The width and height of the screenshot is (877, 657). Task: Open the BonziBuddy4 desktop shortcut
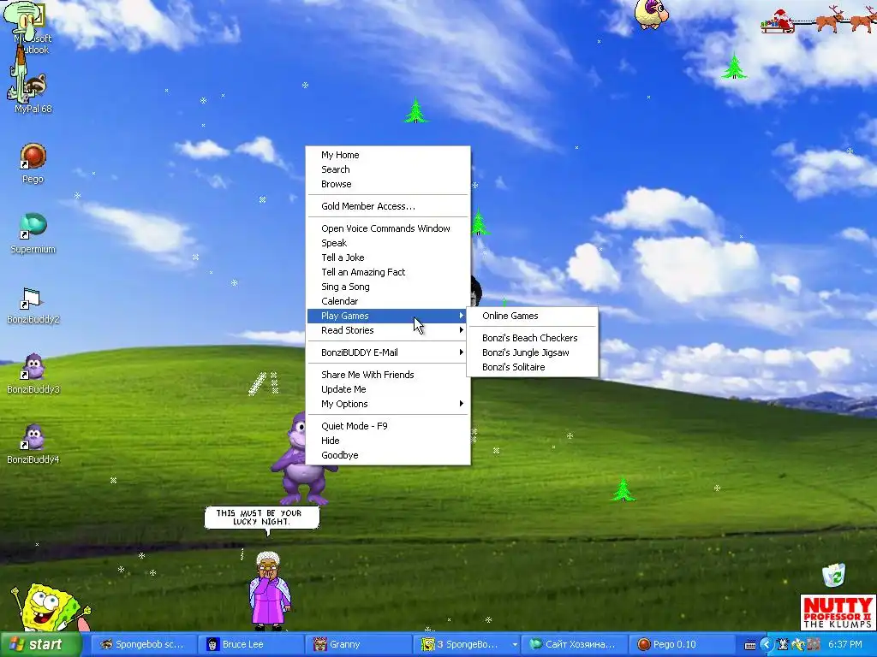[33, 444]
